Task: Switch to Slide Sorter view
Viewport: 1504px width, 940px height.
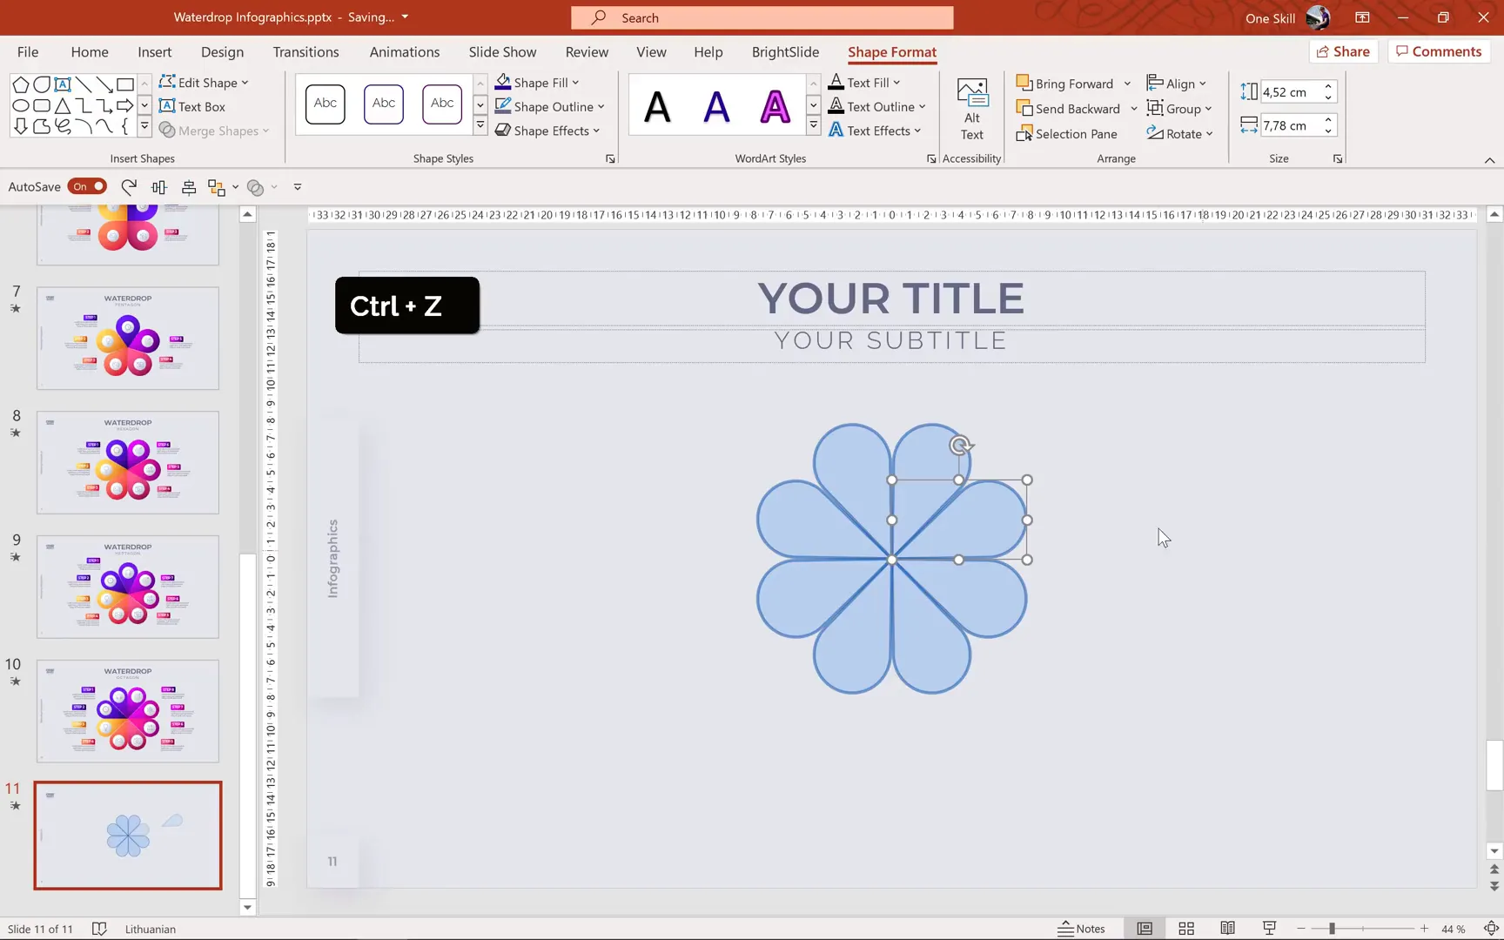Action: [x=1186, y=928]
